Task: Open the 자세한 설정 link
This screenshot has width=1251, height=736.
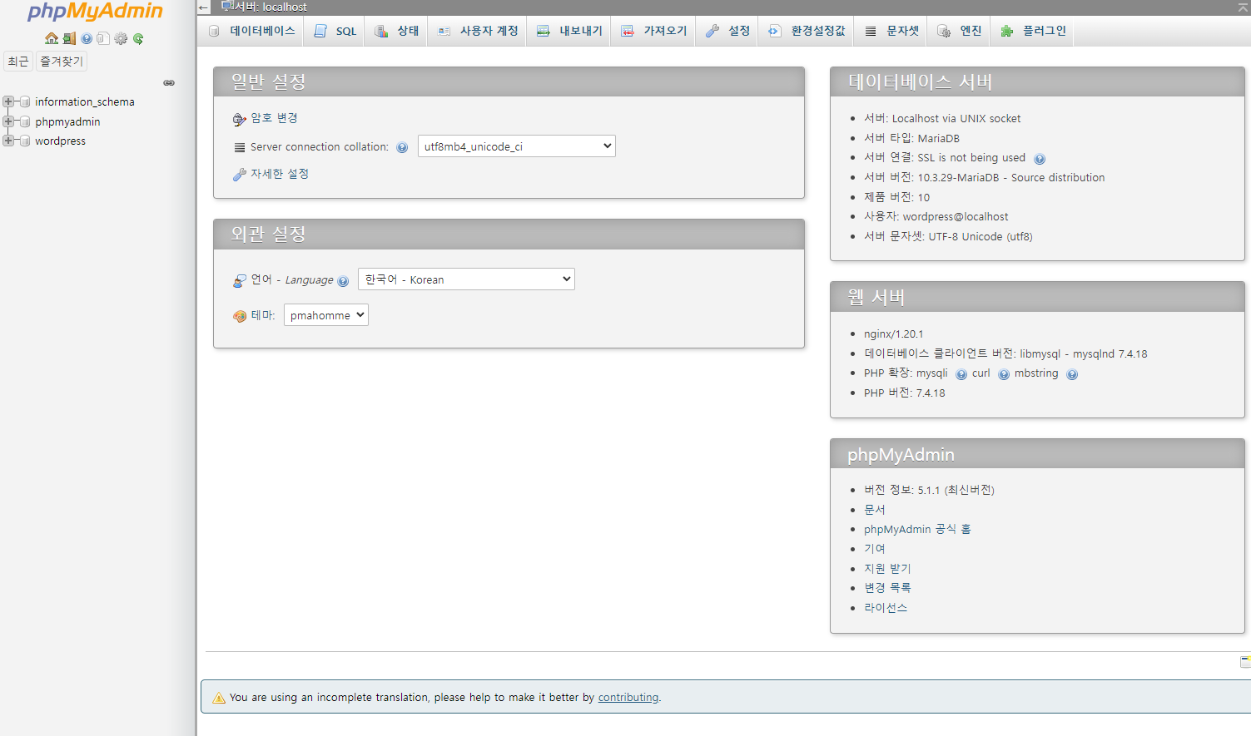Action: point(280,174)
